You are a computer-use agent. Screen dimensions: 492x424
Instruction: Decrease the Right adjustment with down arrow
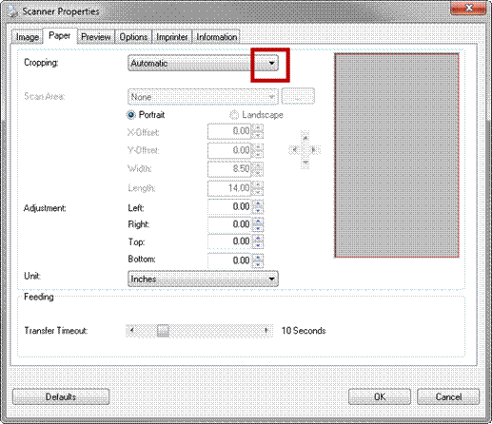pos(258,228)
